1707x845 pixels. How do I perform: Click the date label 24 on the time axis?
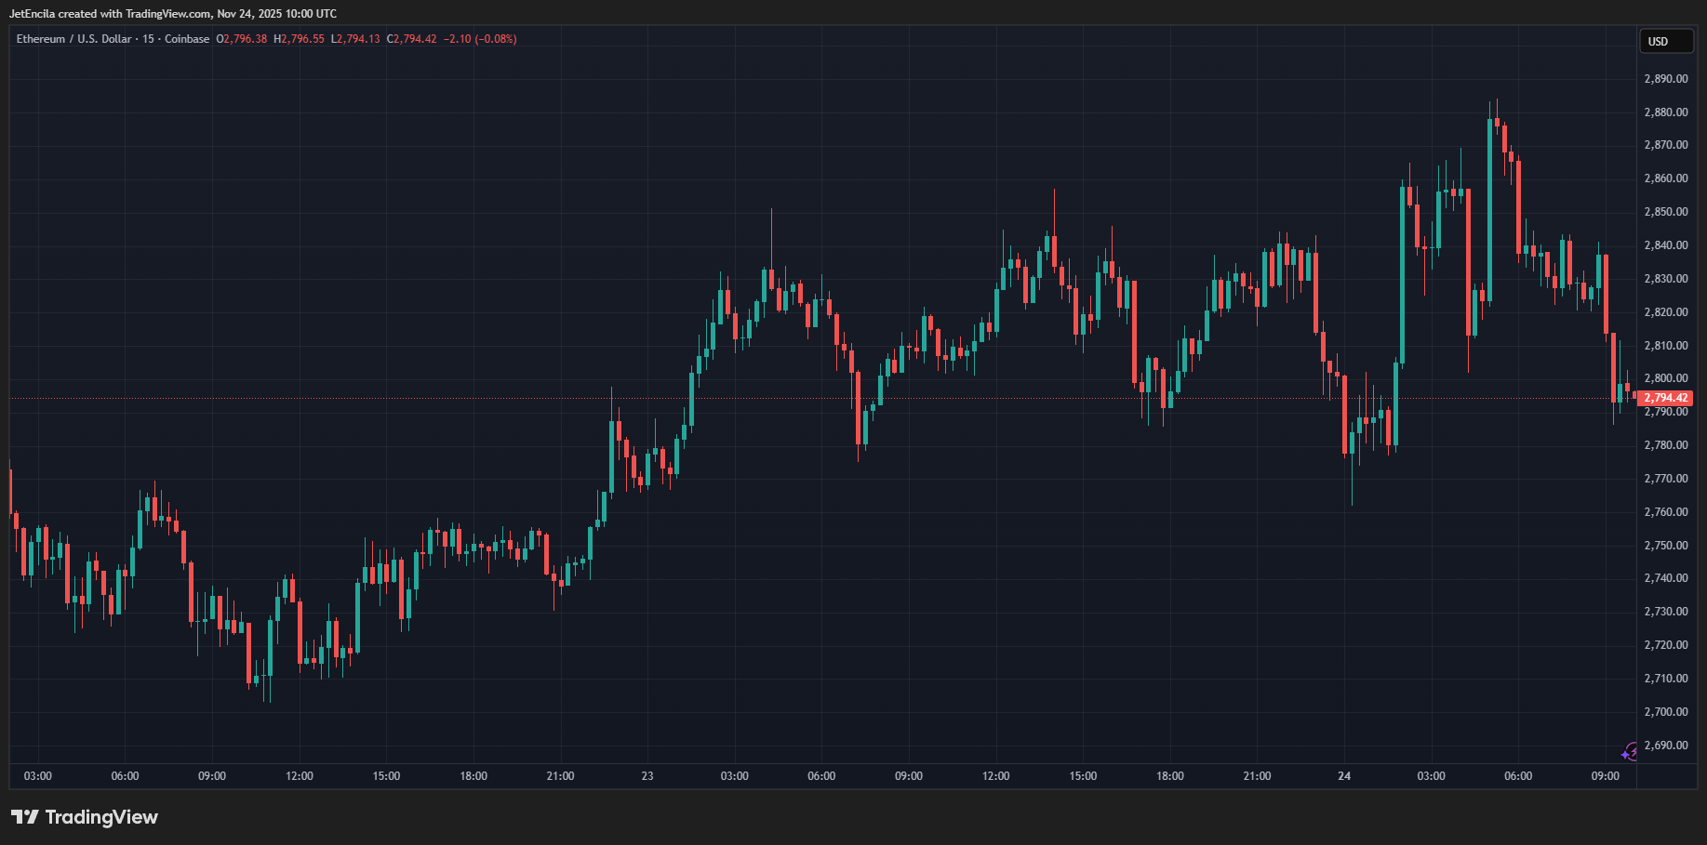coord(1344,776)
